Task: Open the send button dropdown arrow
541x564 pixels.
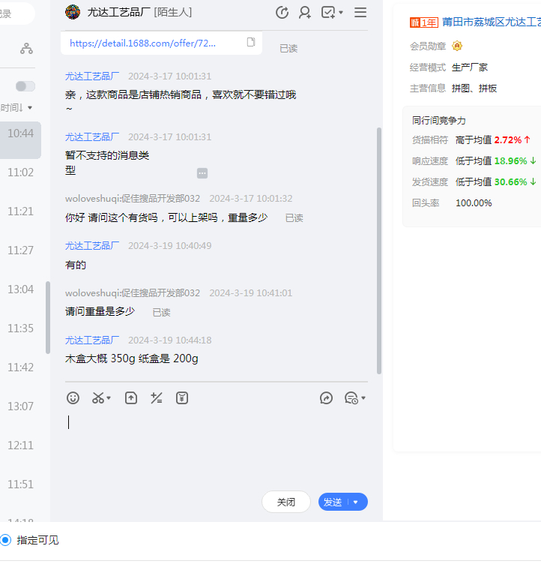Action: pos(356,502)
